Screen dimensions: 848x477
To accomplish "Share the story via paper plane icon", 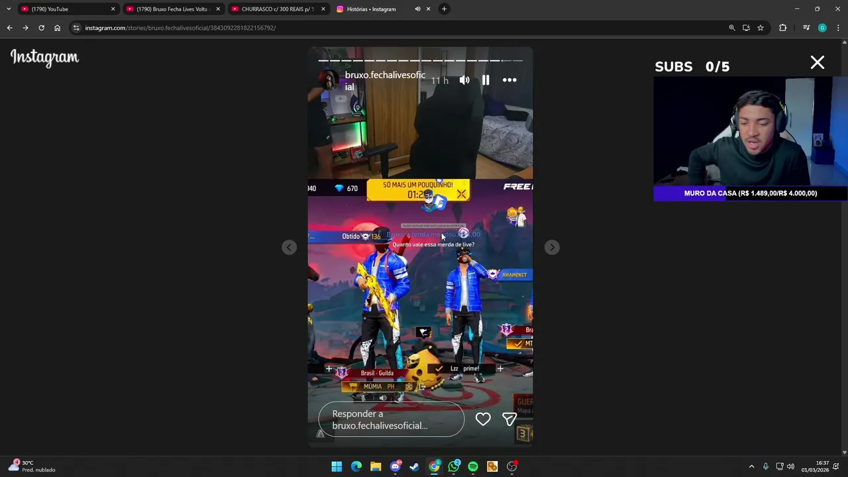I will point(509,419).
